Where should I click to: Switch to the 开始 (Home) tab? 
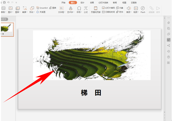[x=63, y=2]
